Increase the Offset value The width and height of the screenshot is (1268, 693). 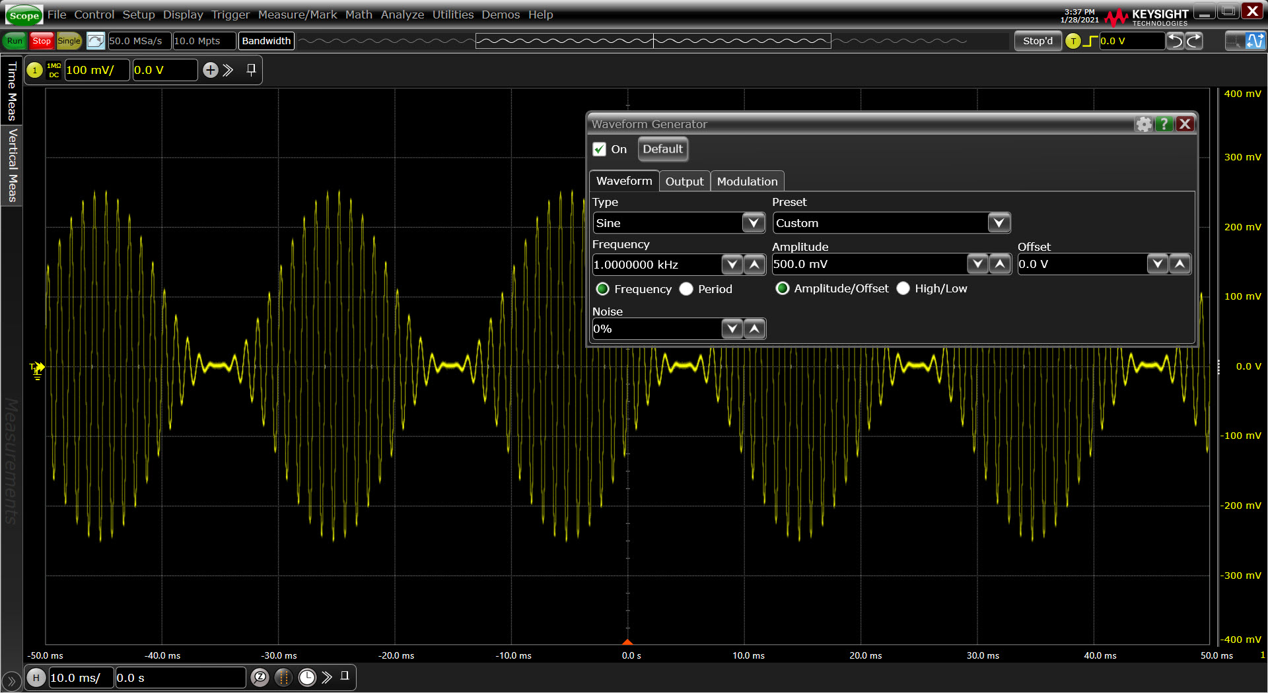pos(1180,264)
